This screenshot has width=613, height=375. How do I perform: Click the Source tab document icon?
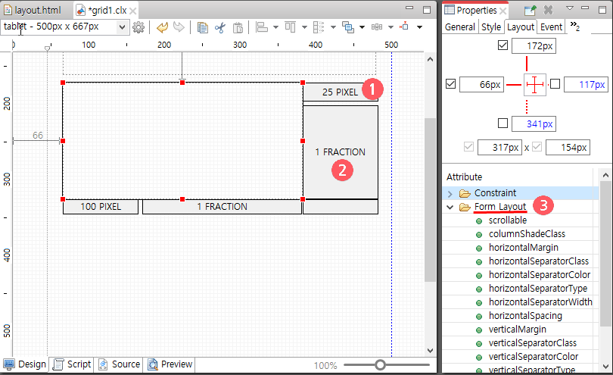point(103,364)
